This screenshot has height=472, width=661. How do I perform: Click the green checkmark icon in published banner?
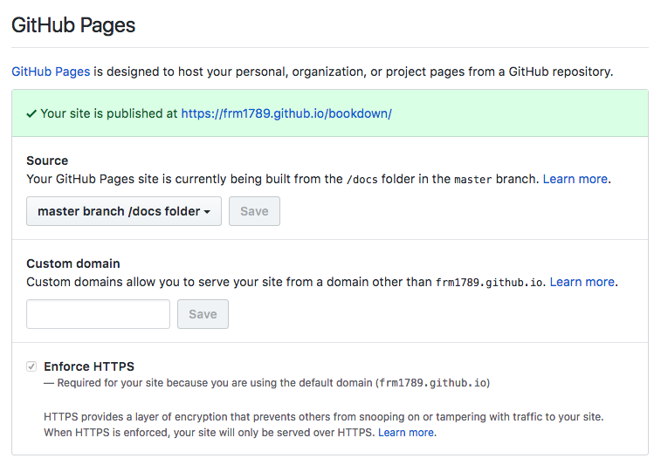[31, 113]
